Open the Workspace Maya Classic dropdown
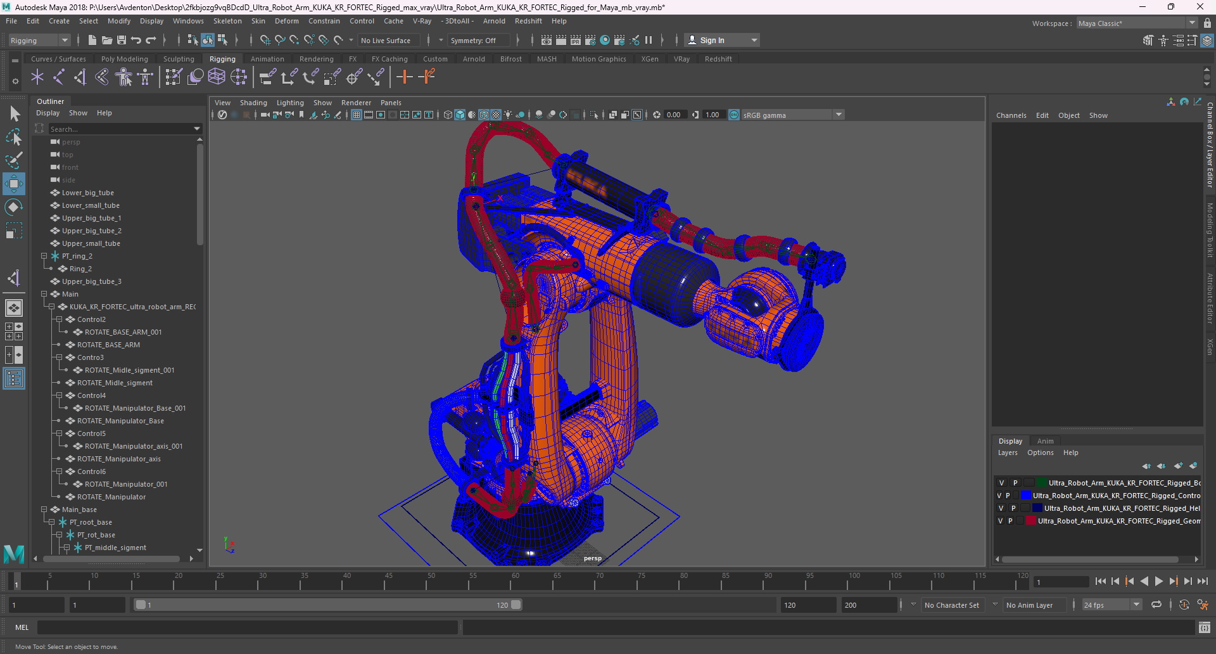The image size is (1216, 654). [1137, 23]
